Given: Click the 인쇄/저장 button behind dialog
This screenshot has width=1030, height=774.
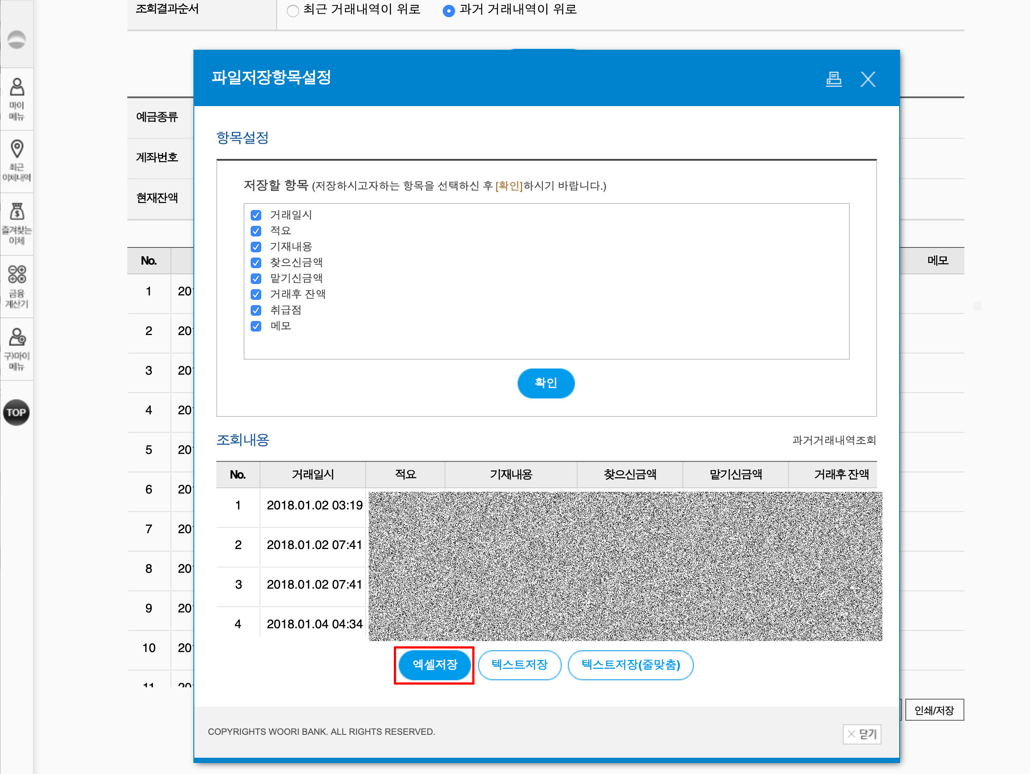Looking at the screenshot, I should 934,710.
